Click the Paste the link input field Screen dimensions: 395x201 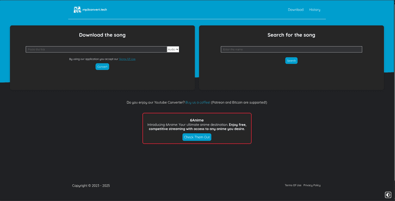(96, 50)
